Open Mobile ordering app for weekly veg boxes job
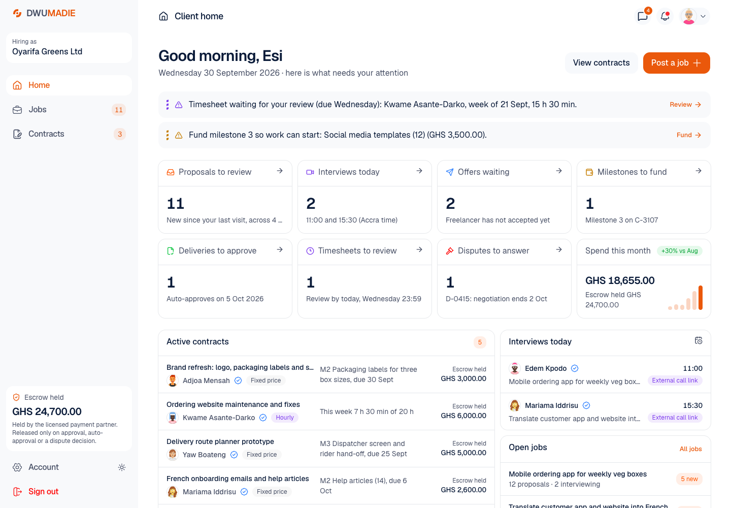The width and height of the screenshot is (731, 508). (x=606, y=479)
